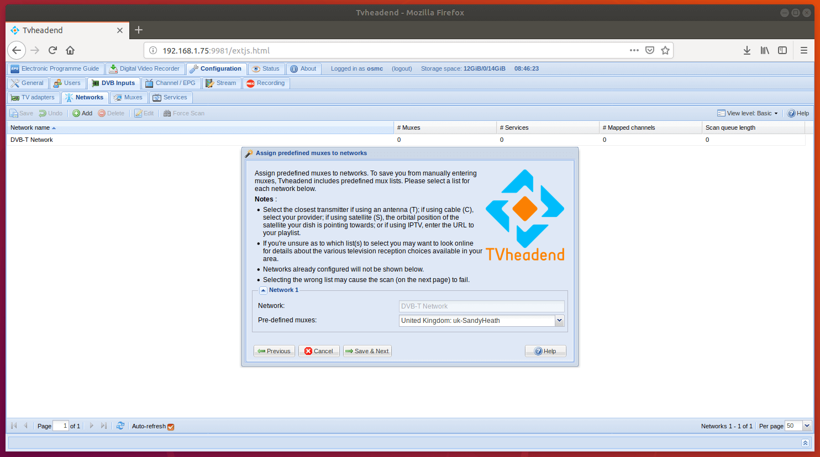Open the View level: Basic dropdown
820x457 pixels.
748,113
